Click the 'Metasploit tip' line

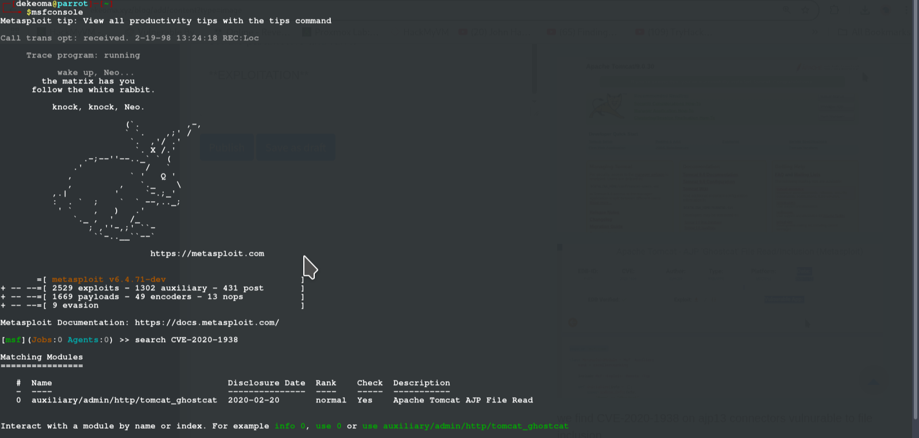click(x=165, y=21)
